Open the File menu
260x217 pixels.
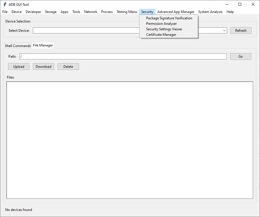point(5,12)
